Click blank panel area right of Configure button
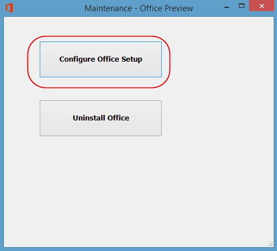This screenshot has height=251, width=277. pos(220,59)
